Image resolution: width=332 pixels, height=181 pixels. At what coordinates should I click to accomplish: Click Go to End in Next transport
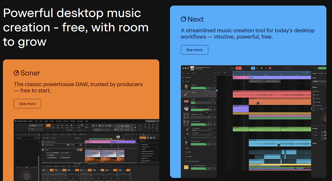pos(266,68)
